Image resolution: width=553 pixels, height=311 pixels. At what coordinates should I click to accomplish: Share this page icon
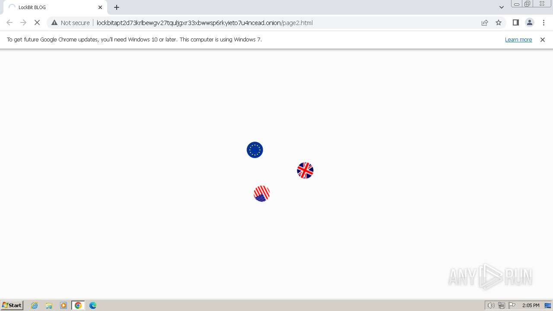coord(485,22)
